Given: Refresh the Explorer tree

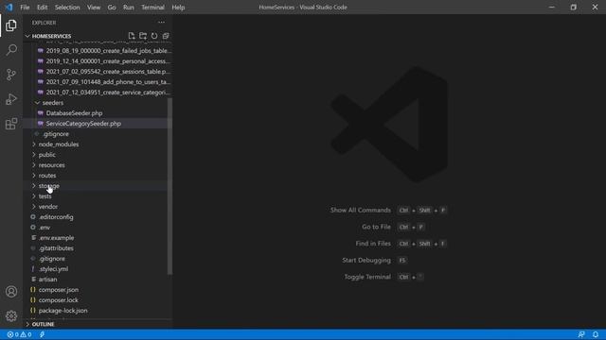Looking at the screenshot, I should tap(154, 36).
